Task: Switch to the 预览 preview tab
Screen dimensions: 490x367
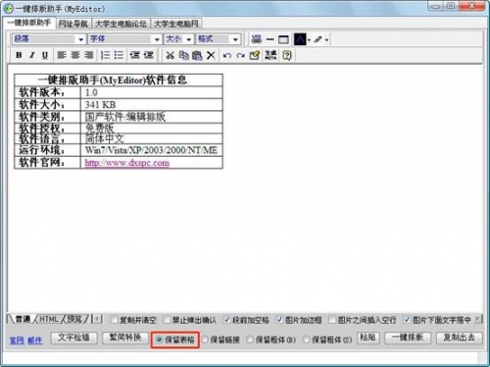Action: click(74, 319)
